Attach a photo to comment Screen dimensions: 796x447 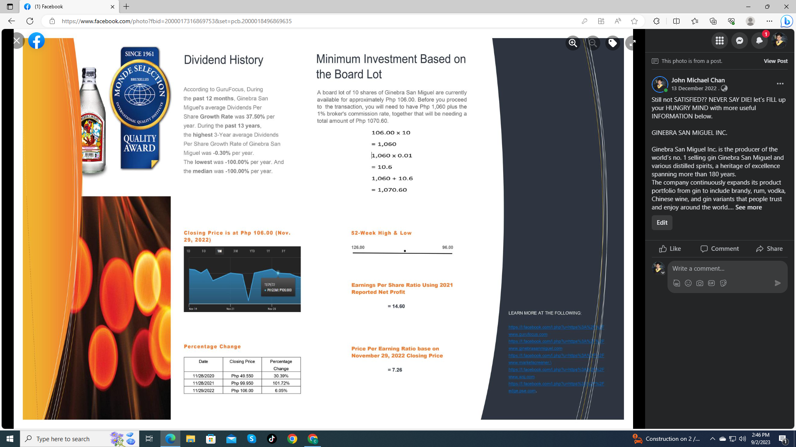[700, 283]
